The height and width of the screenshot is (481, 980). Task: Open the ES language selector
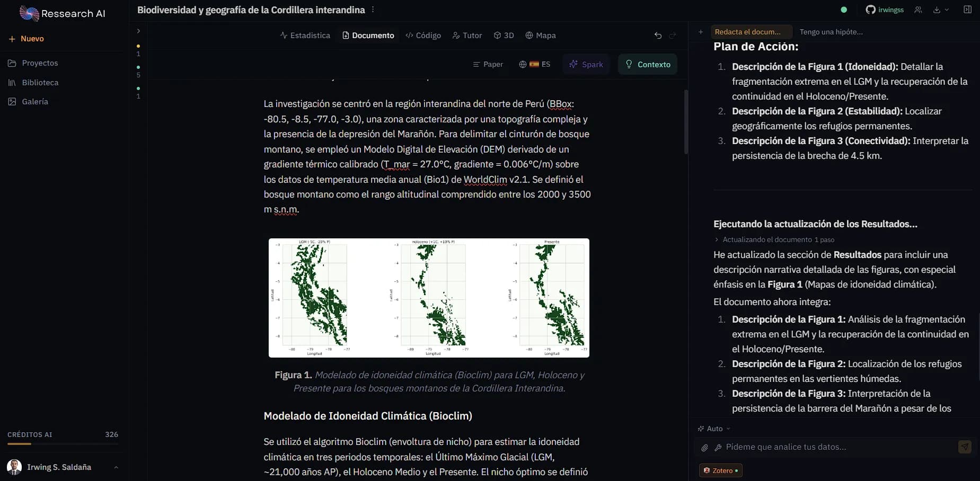tap(534, 64)
